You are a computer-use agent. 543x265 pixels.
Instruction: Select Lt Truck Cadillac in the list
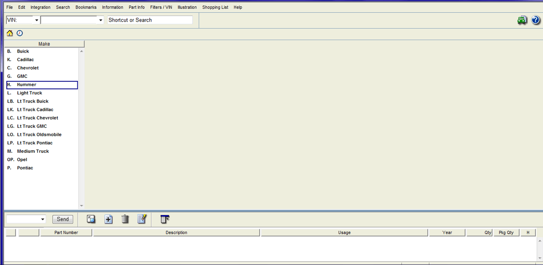click(42, 110)
